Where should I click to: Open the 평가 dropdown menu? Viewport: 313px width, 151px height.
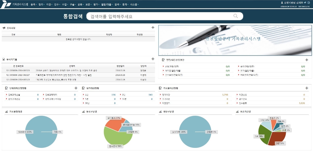tap(96, 4)
